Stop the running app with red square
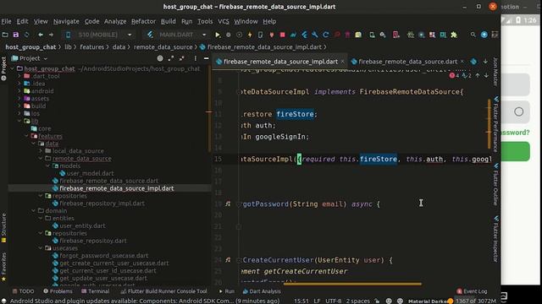 (282, 35)
